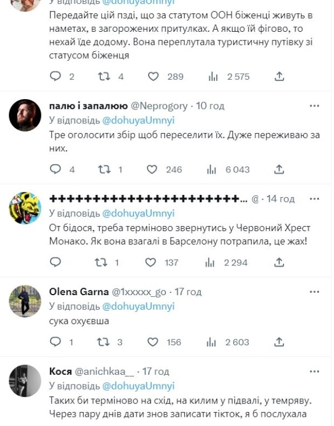Retweet the Neprogory tweet
This screenshot has height=426, width=334.
(x=103, y=170)
